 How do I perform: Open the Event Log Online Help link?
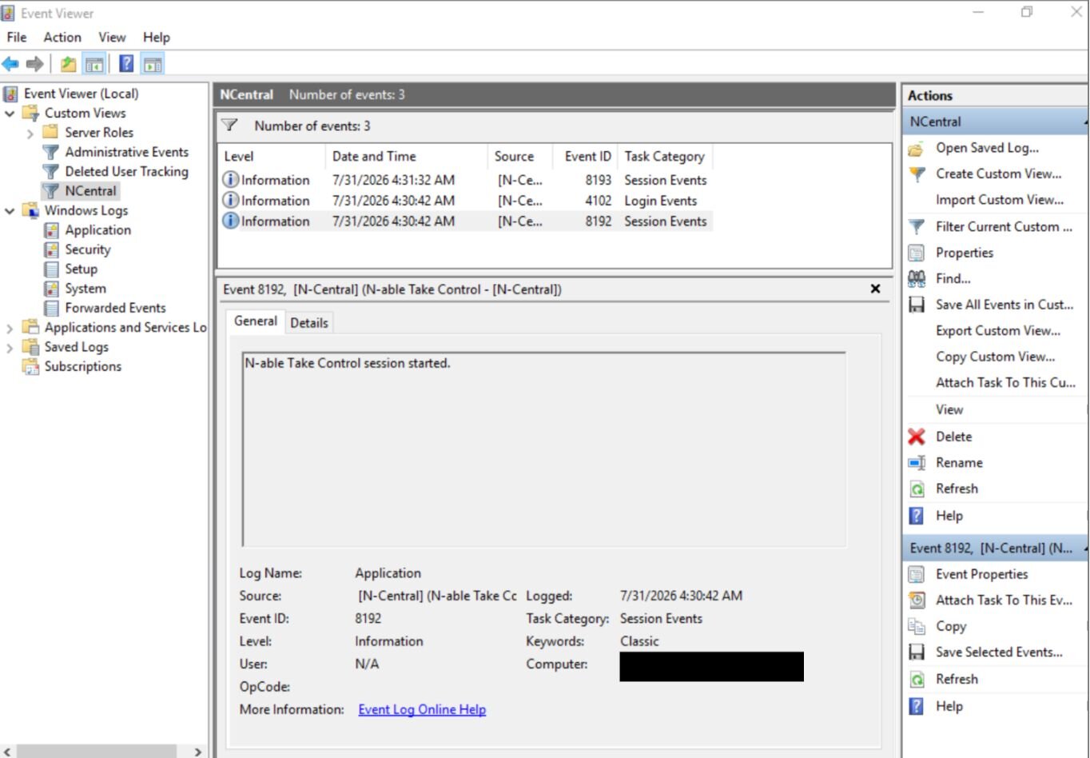pos(422,710)
